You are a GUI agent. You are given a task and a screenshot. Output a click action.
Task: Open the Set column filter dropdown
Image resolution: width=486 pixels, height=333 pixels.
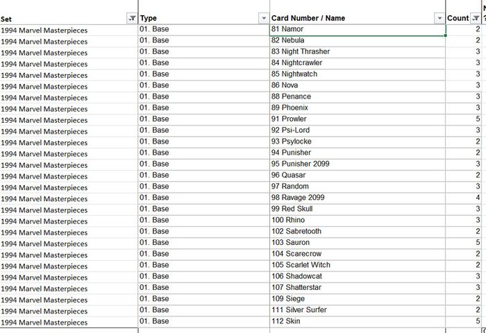tap(132, 18)
